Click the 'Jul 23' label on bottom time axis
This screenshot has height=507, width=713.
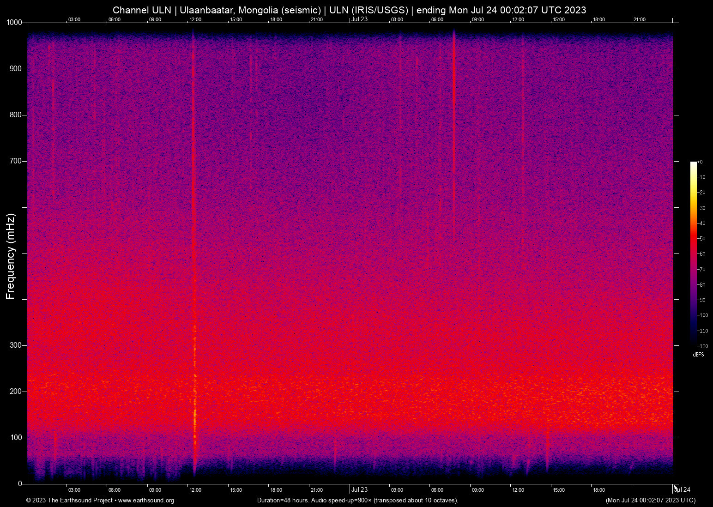click(359, 490)
